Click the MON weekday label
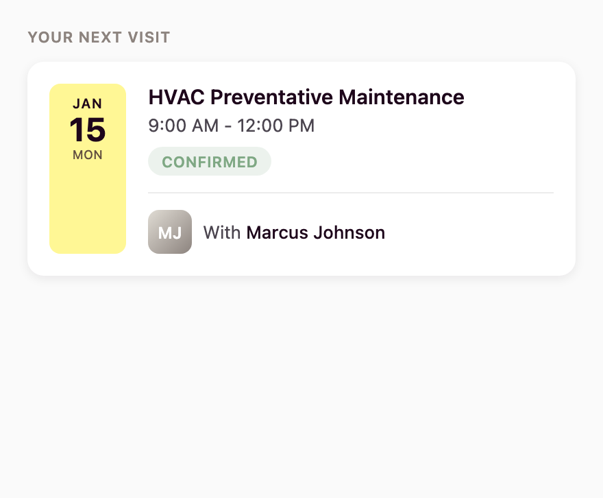Screen dimensions: 603x498 coord(88,155)
